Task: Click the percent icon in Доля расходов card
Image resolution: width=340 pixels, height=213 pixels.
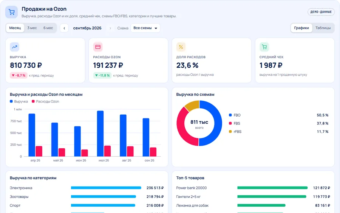Action: [181, 47]
